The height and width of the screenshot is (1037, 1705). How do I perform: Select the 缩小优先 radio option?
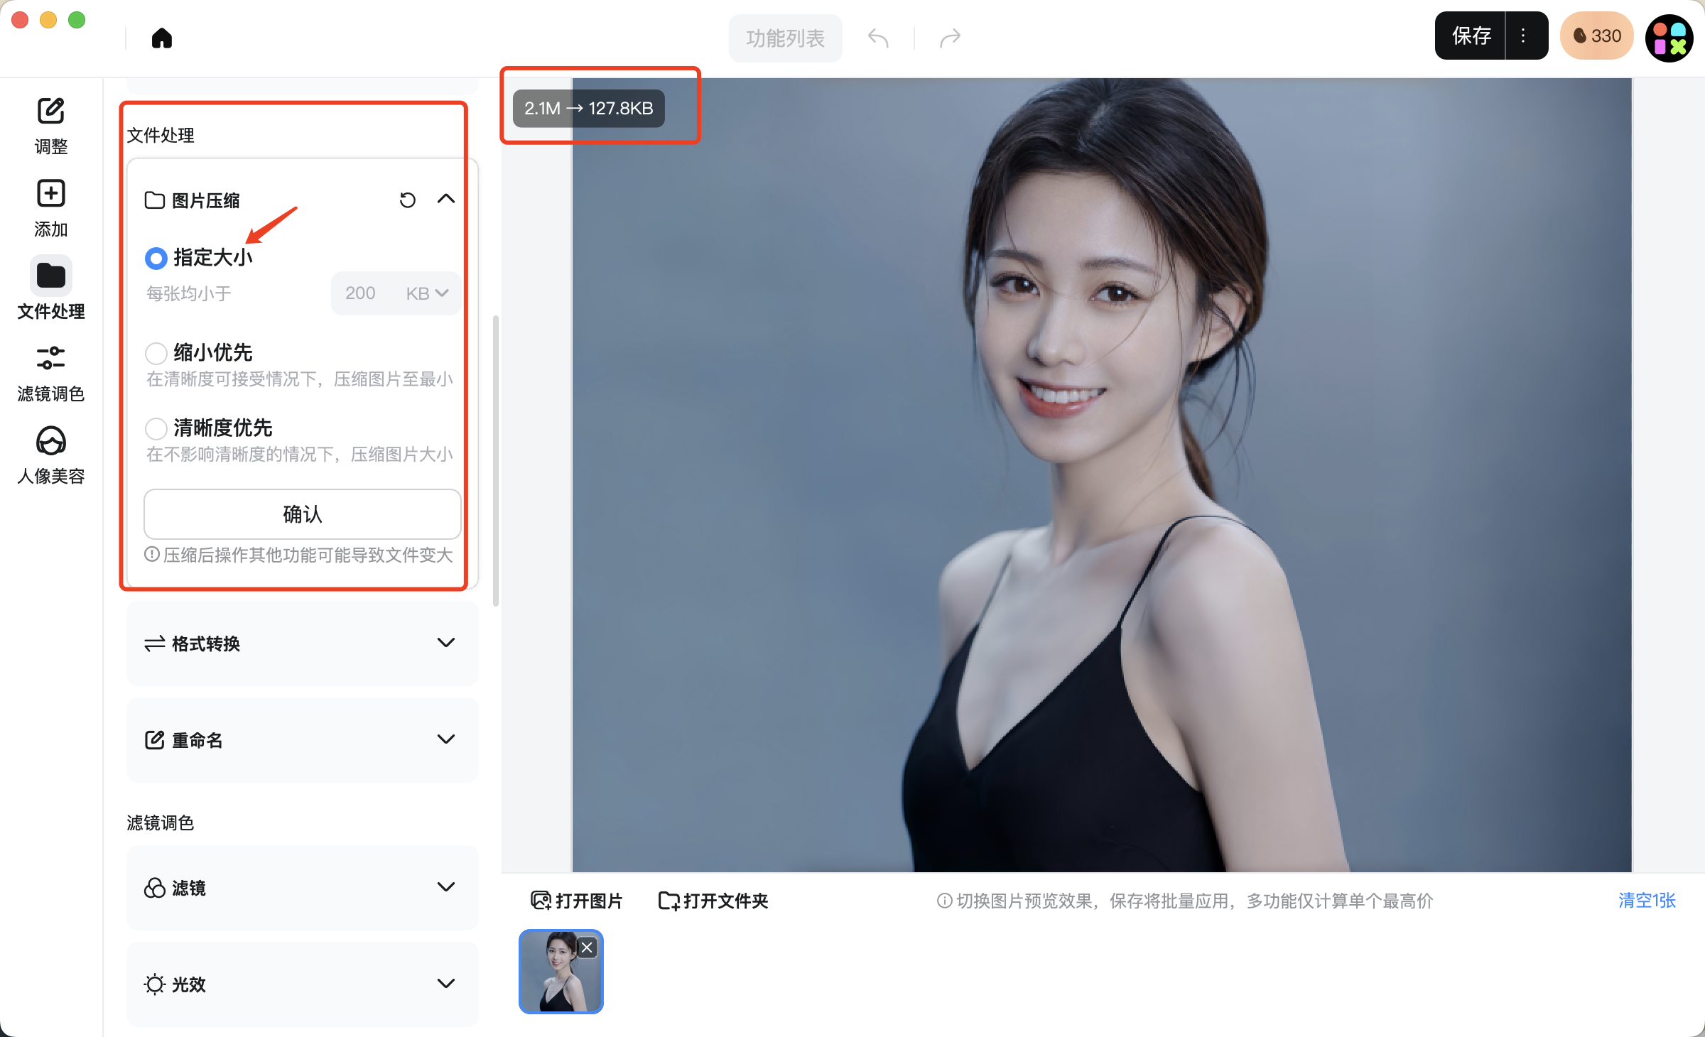tap(156, 353)
